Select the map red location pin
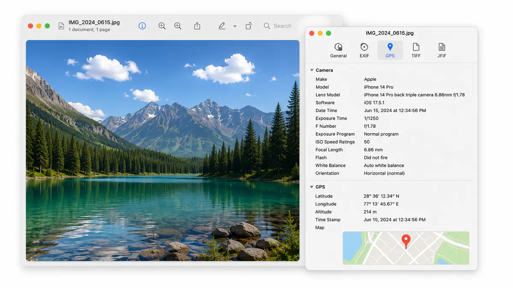Image resolution: width=513 pixels, height=288 pixels. 406,241
